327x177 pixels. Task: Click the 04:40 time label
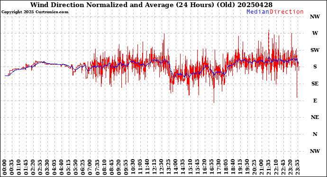pyautogui.click(x=62, y=167)
